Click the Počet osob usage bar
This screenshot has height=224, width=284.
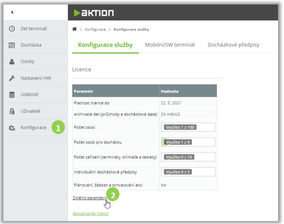(x=188, y=127)
